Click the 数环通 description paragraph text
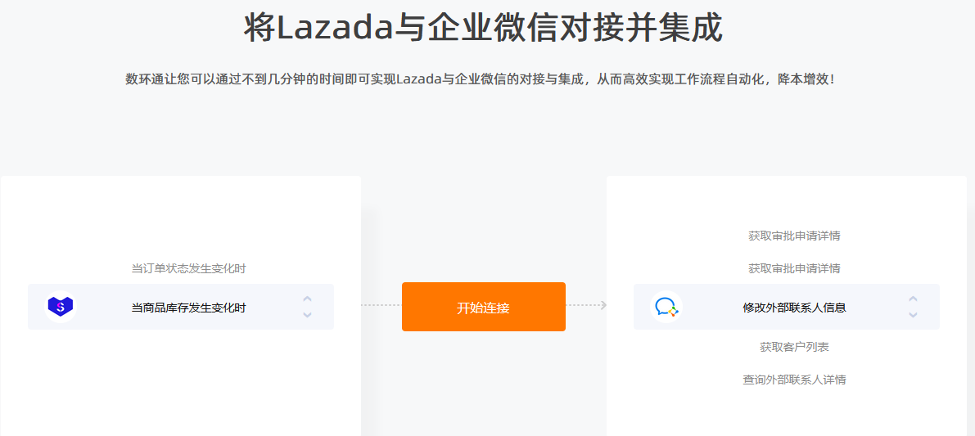Viewport: 975px width, 436px height. (480, 79)
